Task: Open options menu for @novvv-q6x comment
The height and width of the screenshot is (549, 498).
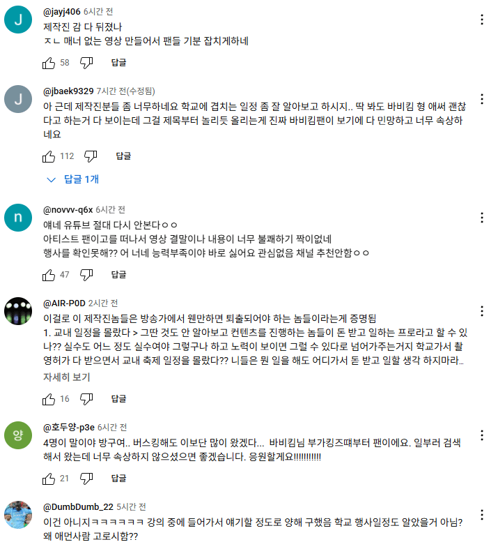Action: click(x=482, y=218)
